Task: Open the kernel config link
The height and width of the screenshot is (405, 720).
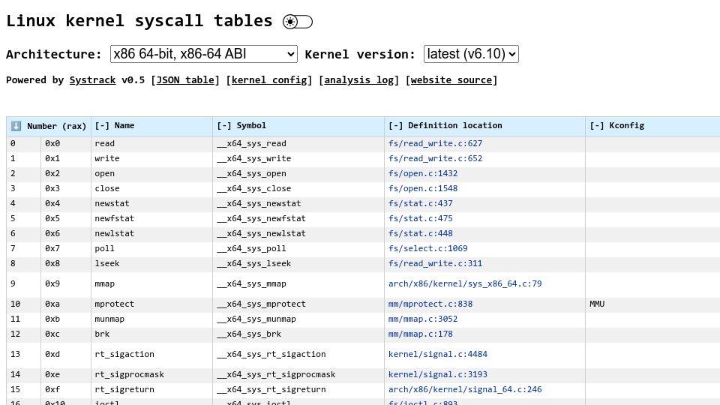Action: click(269, 80)
